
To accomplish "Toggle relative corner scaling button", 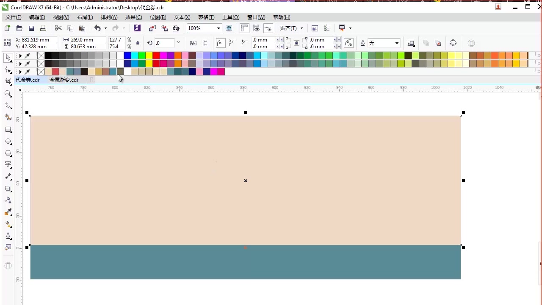I will pos(348,43).
